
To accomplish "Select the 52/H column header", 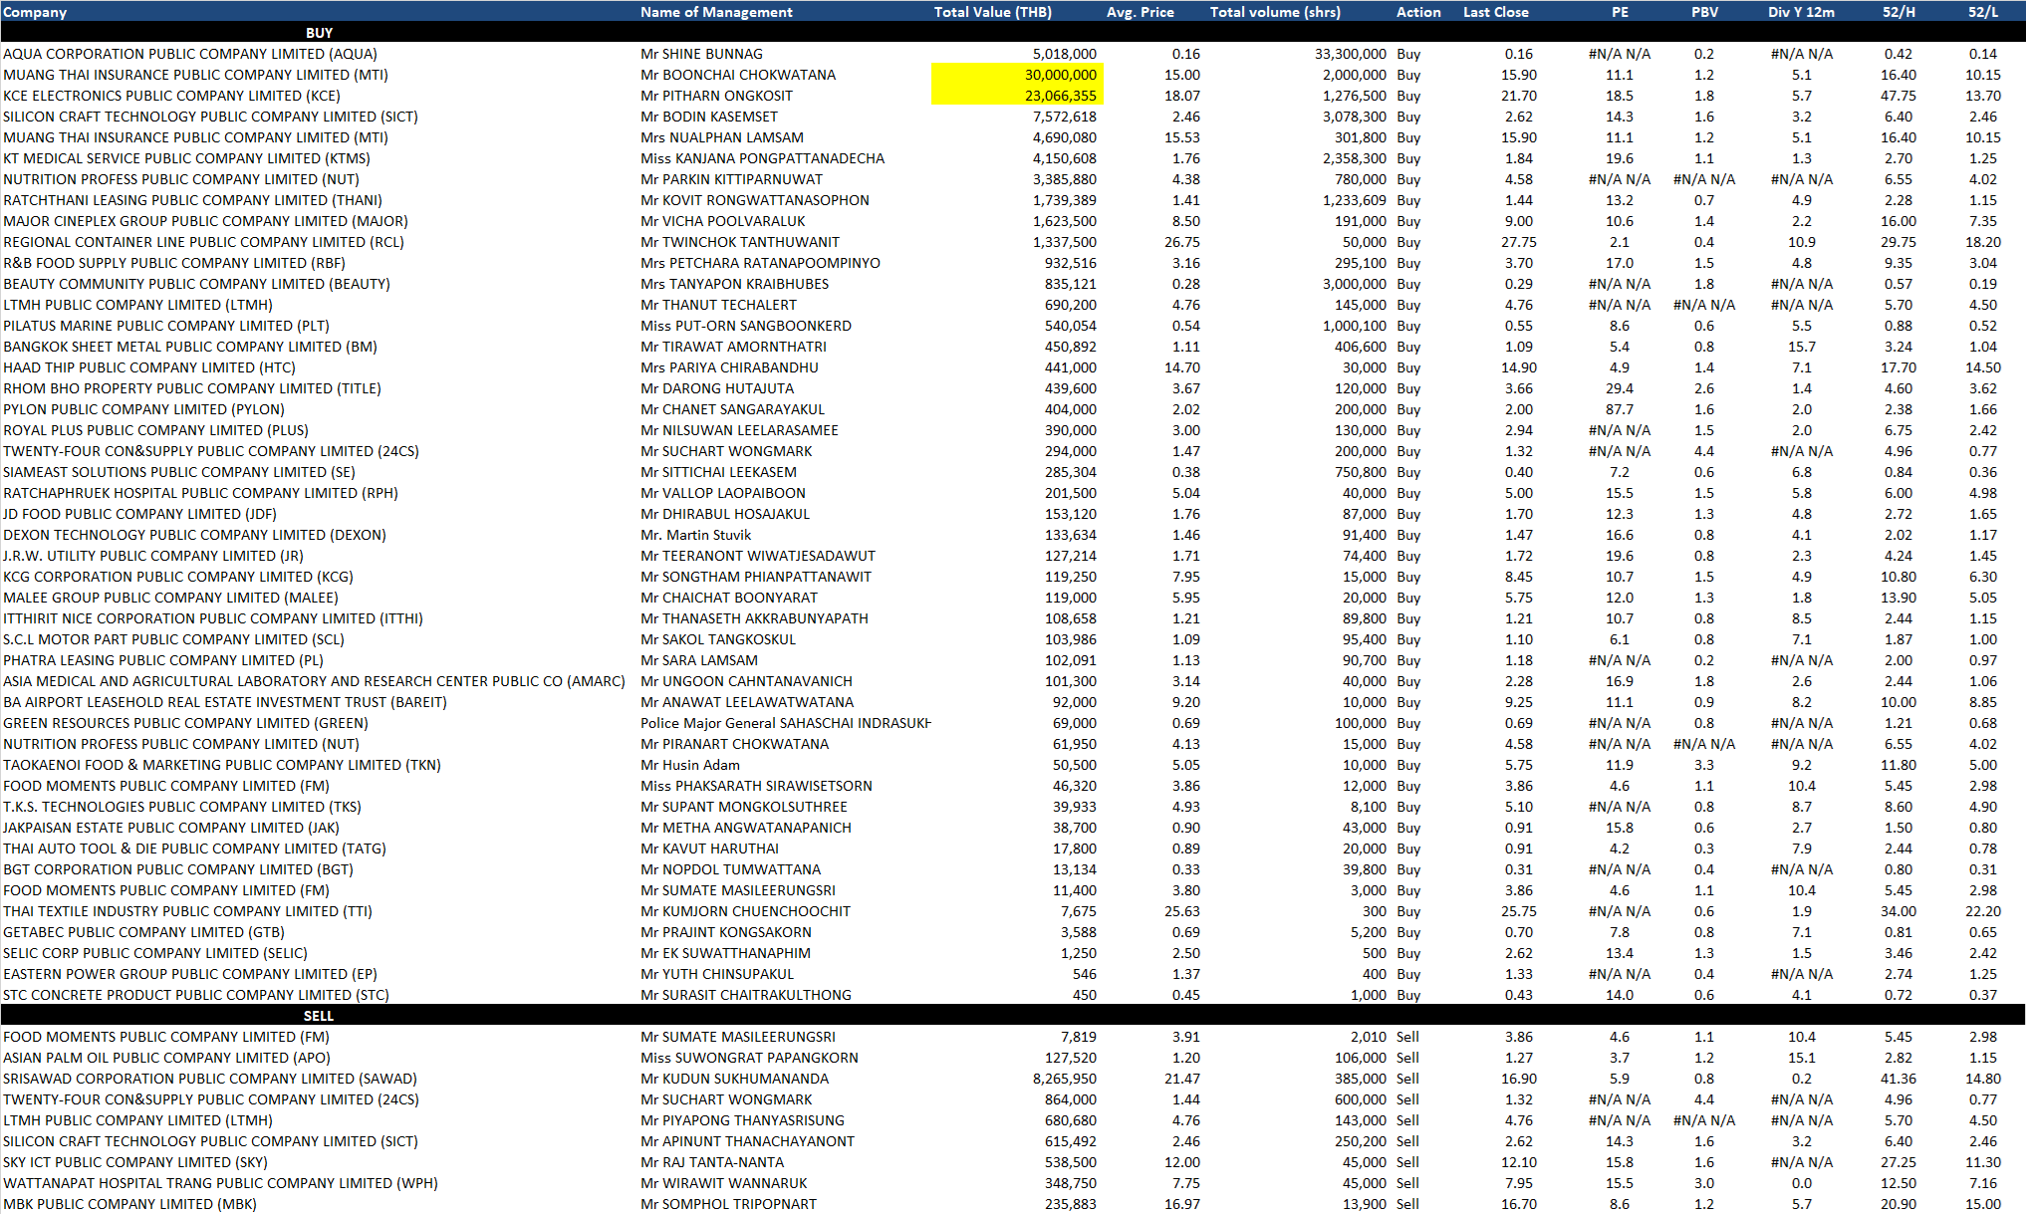I will (1899, 12).
